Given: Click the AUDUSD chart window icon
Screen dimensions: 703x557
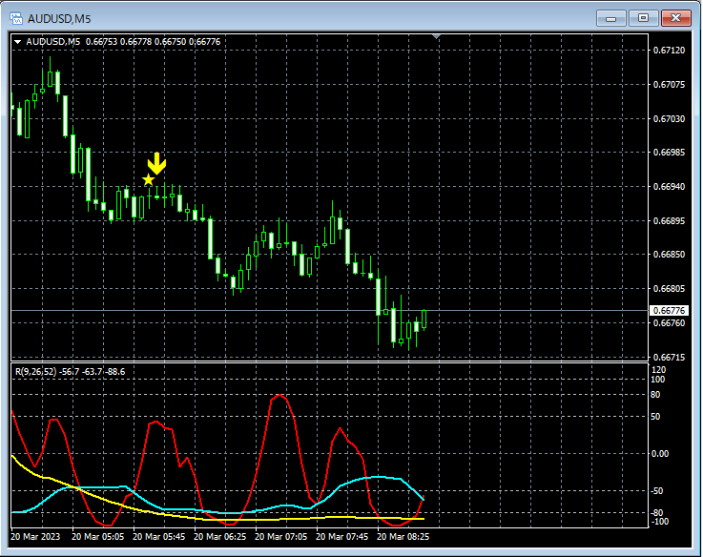Looking at the screenshot, I should tap(16, 17).
